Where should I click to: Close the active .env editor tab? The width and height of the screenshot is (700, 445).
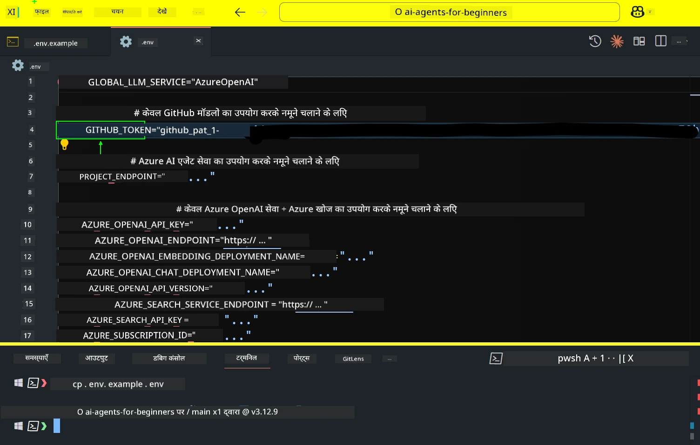pos(199,41)
